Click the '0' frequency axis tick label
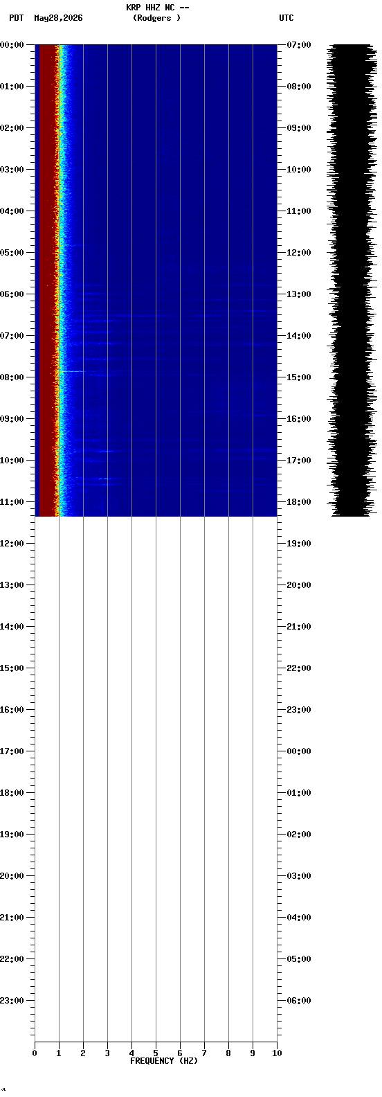This screenshot has width=382, height=1097. tap(35, 1053)
